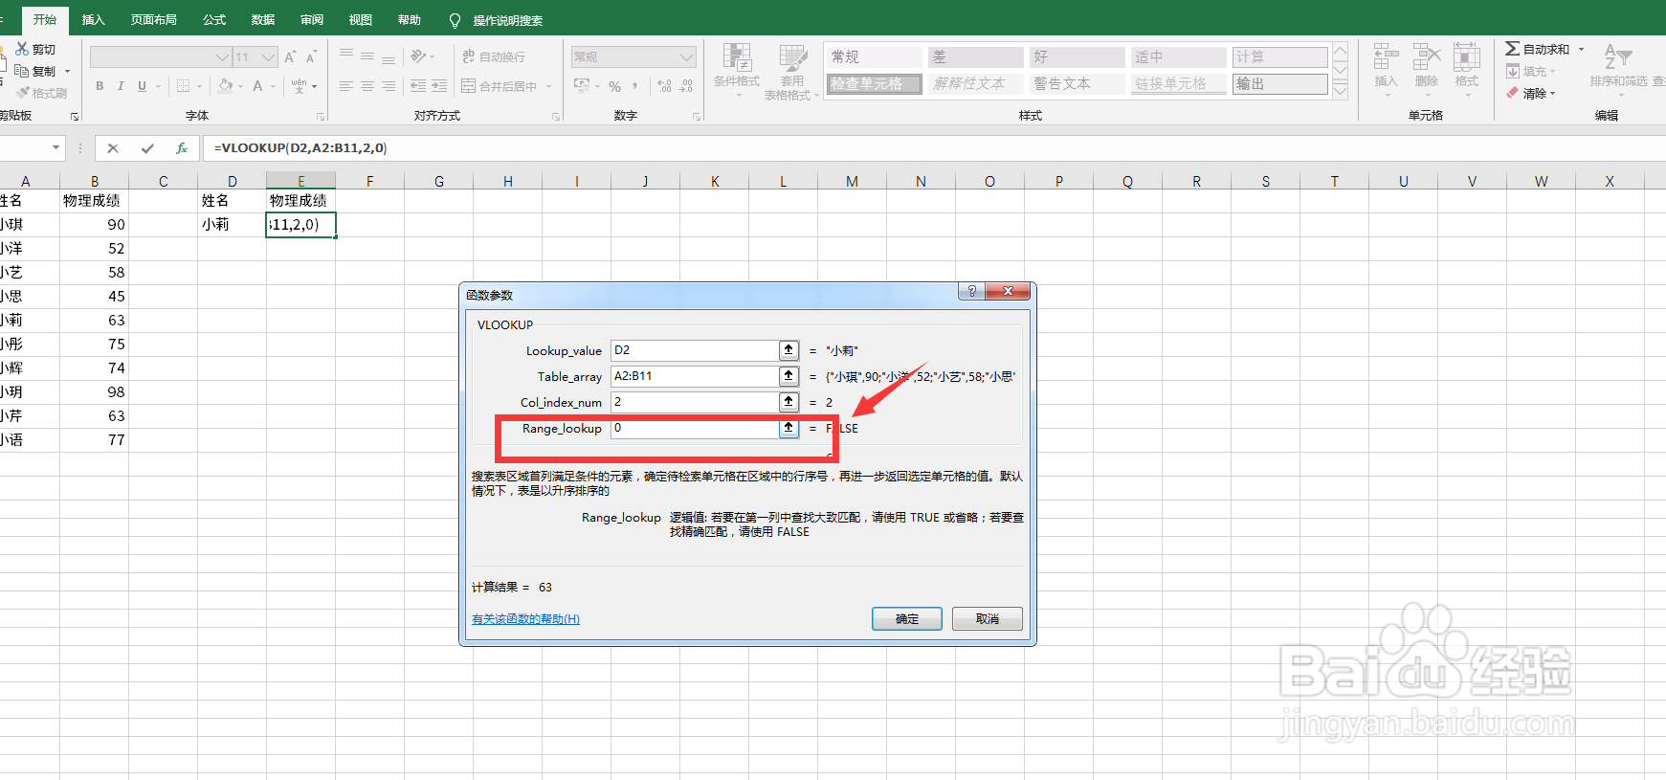Click the 取消 Cancel button
Screen dimensions: 1666x780
(988, 619)
